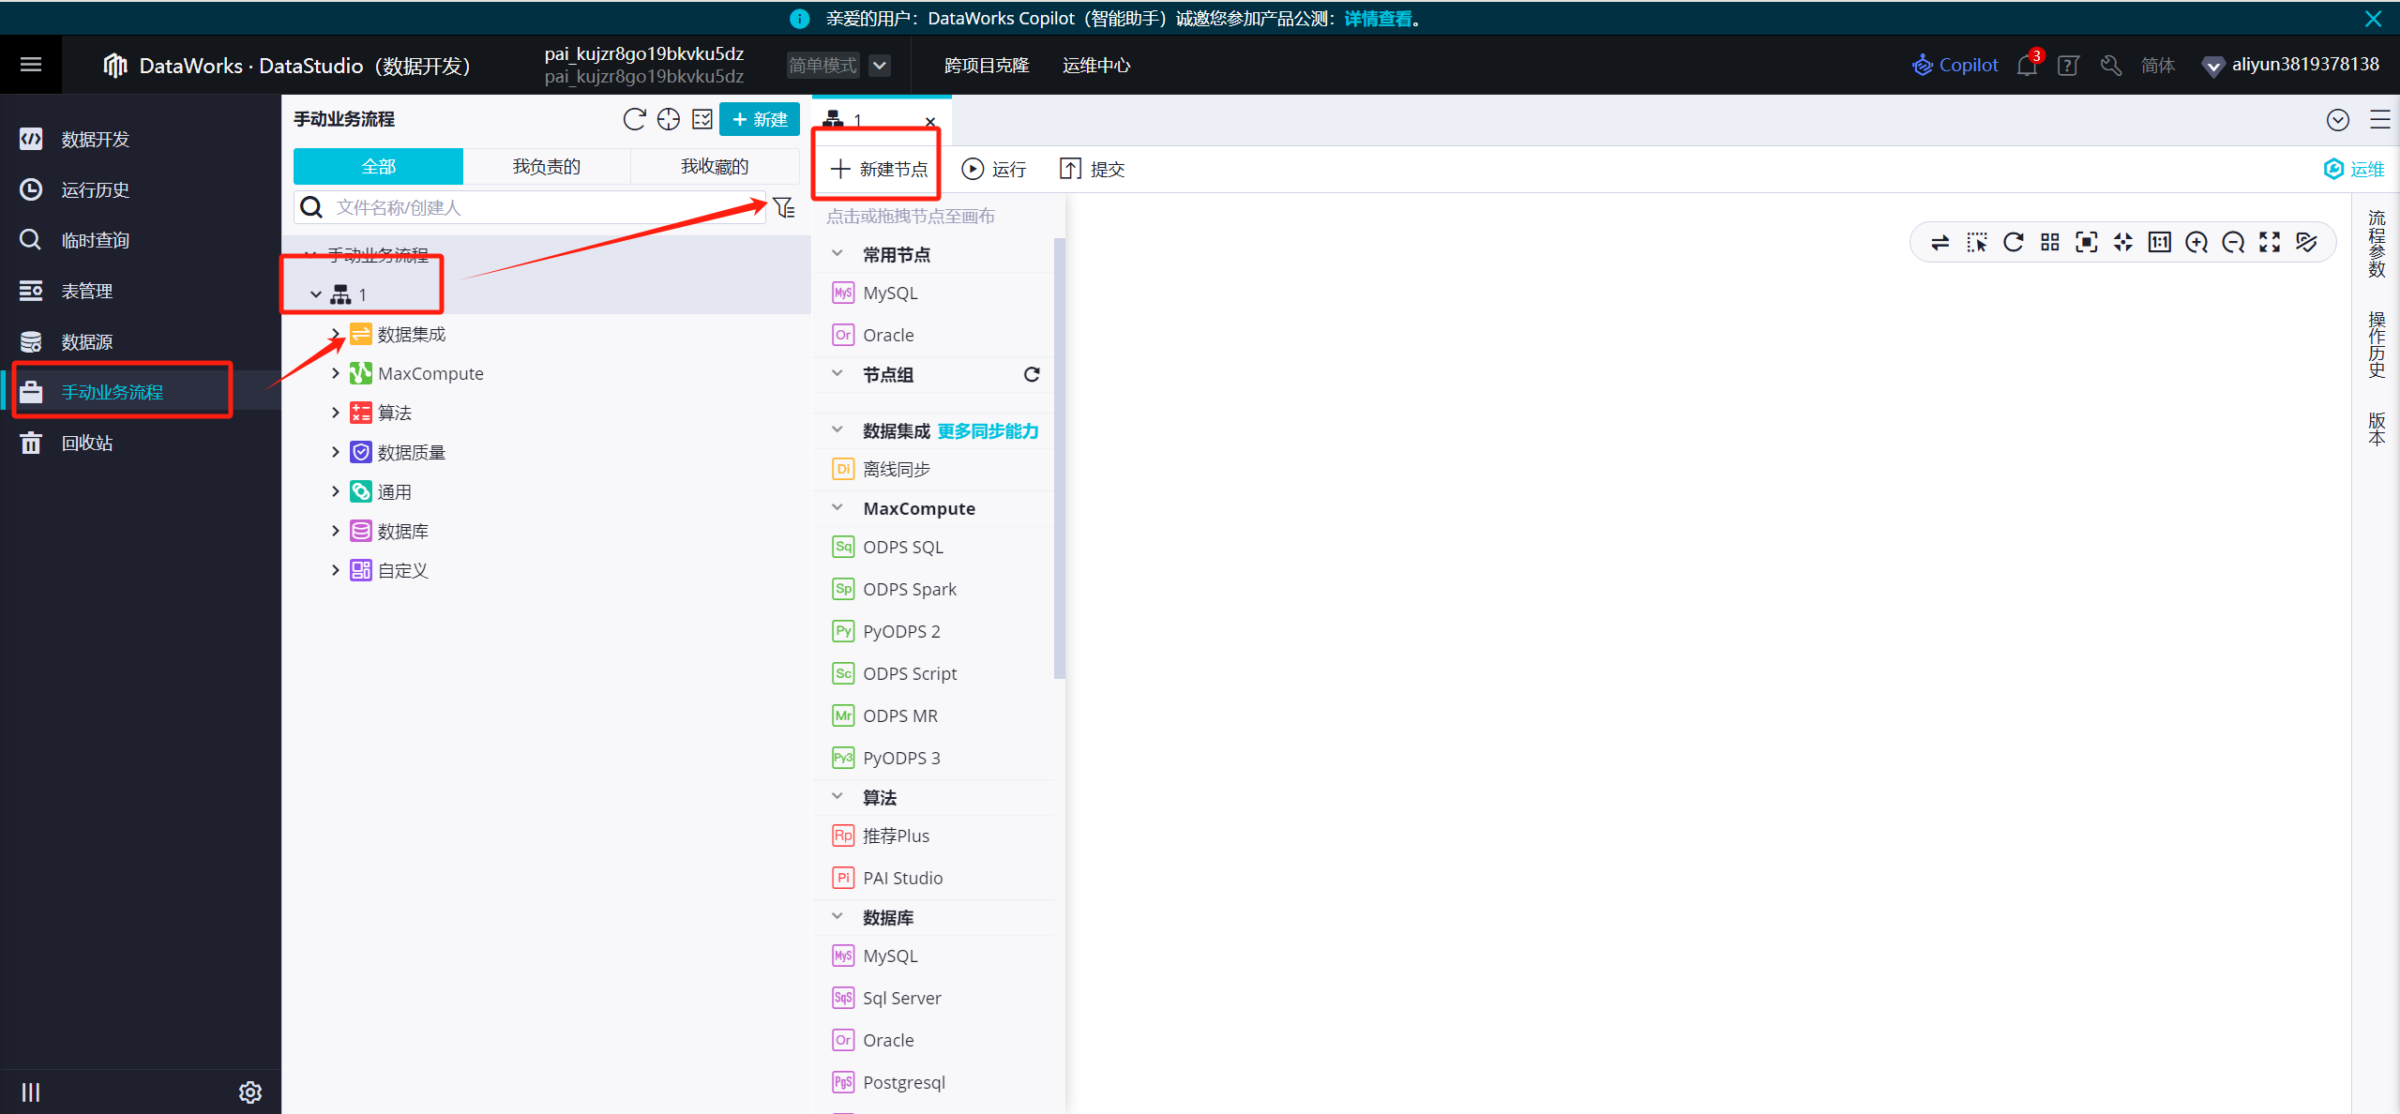Open the 详情查看 link in the banner
Screen dimensions: 2400x1114
1374,18
